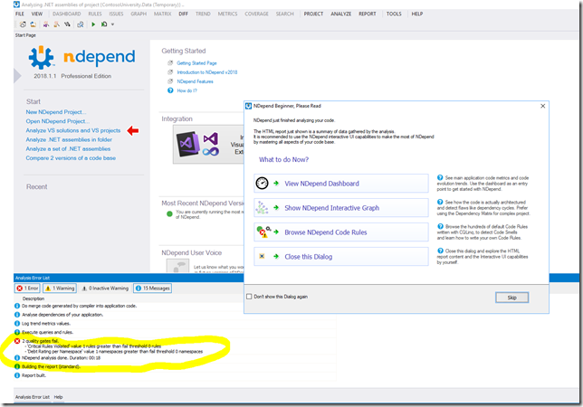Click the code rules icon in dialog
Screen dimensions: 583x407
click(x=262, y=232)
